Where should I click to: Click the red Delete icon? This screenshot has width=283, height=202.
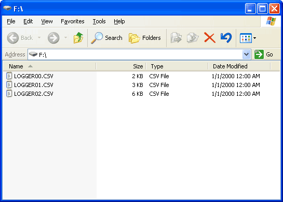pyautogui.click(x=210, y=38)
